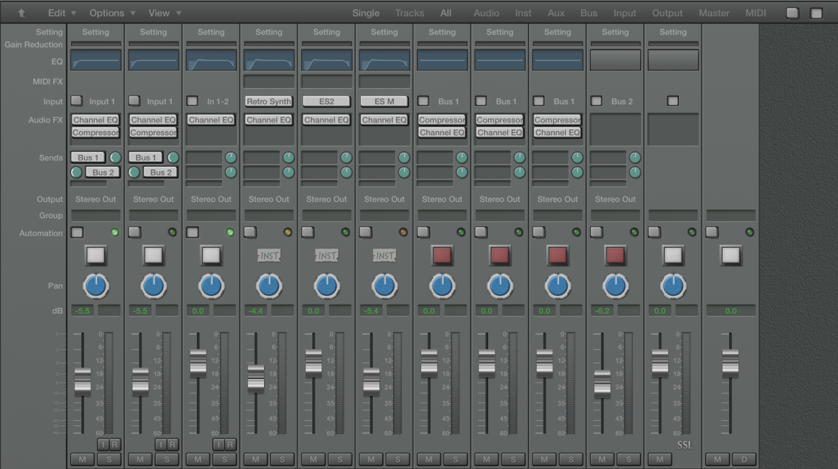Image resolution: width=838 pixels, height=469 pixels.
Task: Click first Bus 1 aux red channel icon
Action: 442,255
